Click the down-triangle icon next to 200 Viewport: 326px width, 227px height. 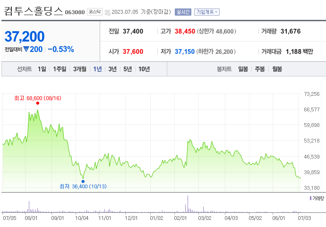coord(26,49)
